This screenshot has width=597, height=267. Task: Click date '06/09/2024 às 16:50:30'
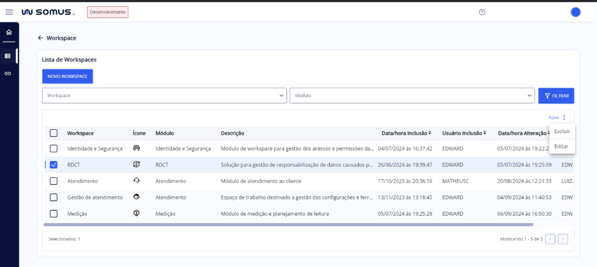click(x=524, y=213)
